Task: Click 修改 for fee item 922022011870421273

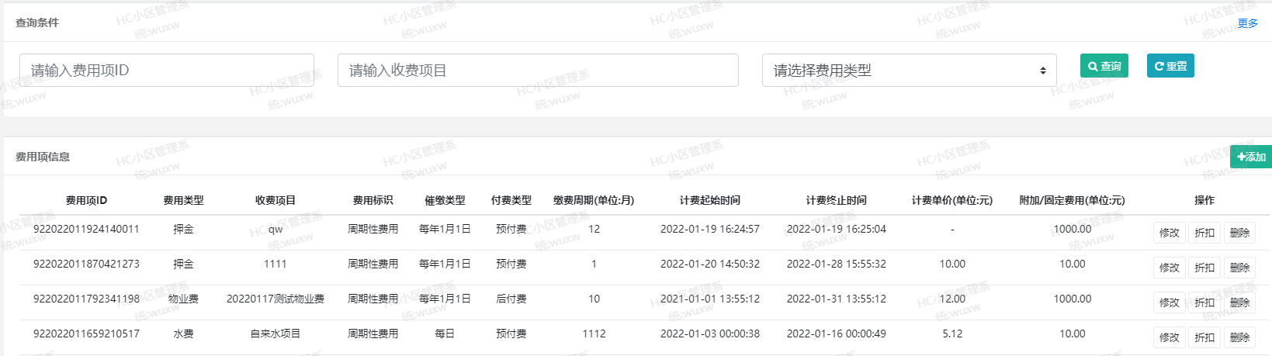Action: click(1170, 268)
